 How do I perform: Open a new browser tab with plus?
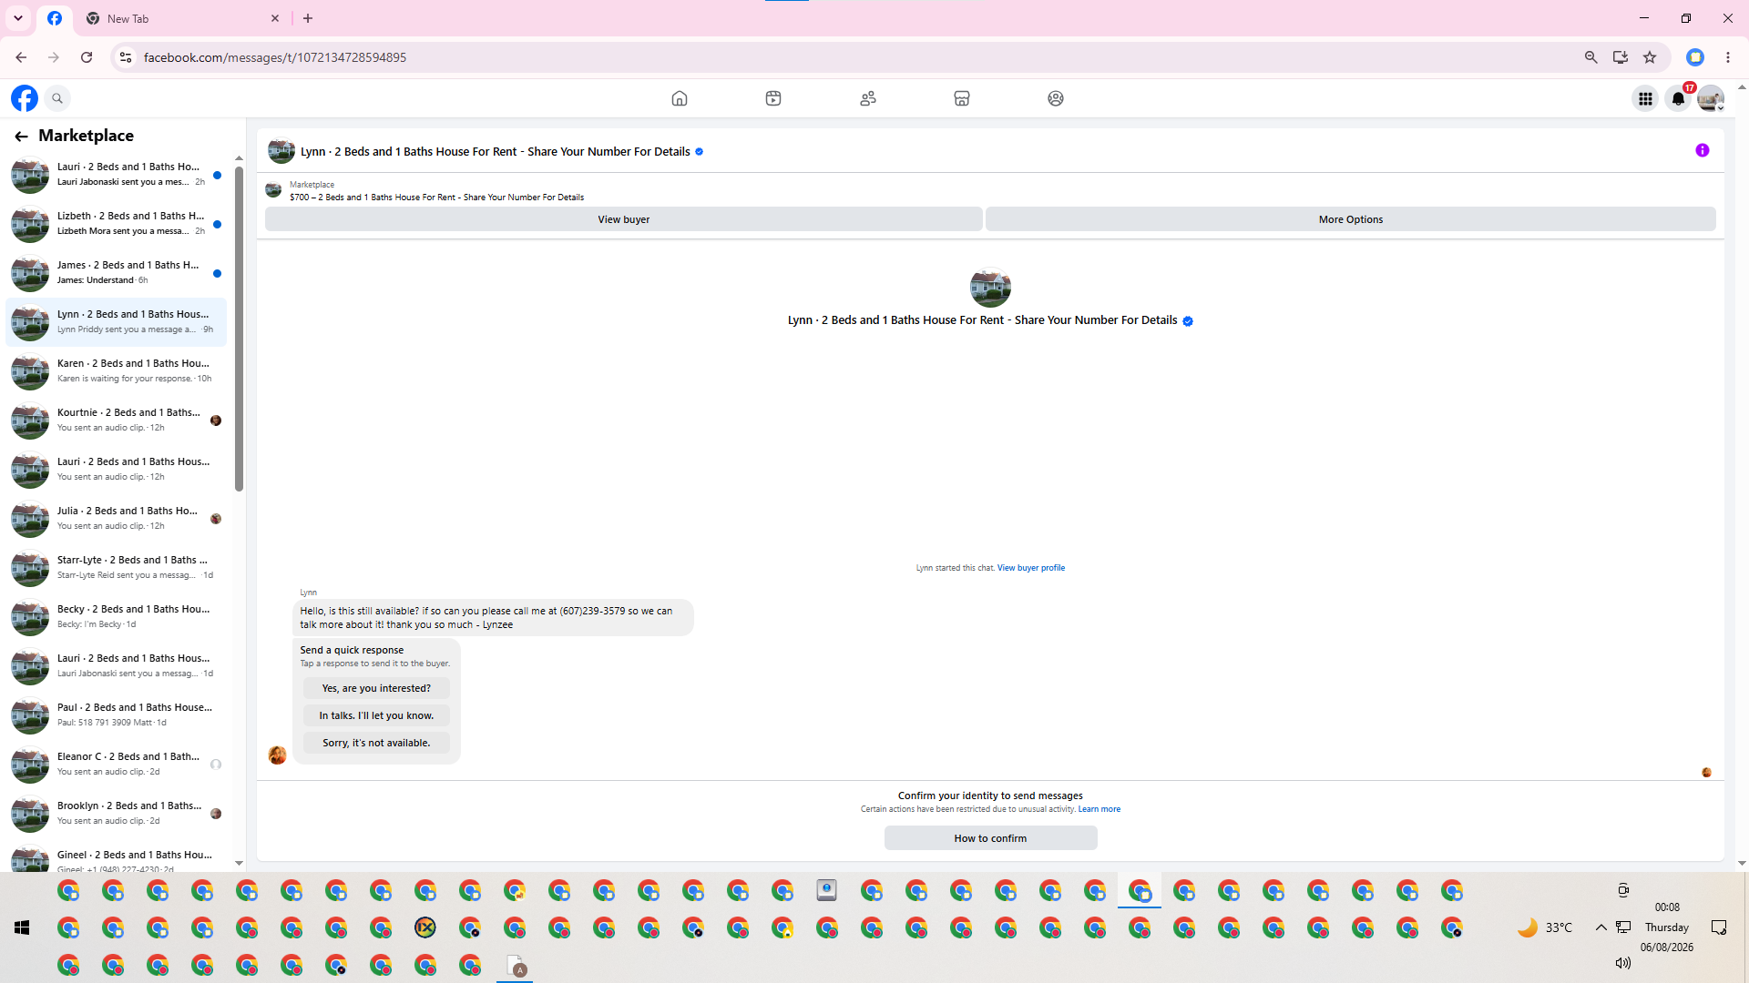pyautogui.click(x=308, y=18)
